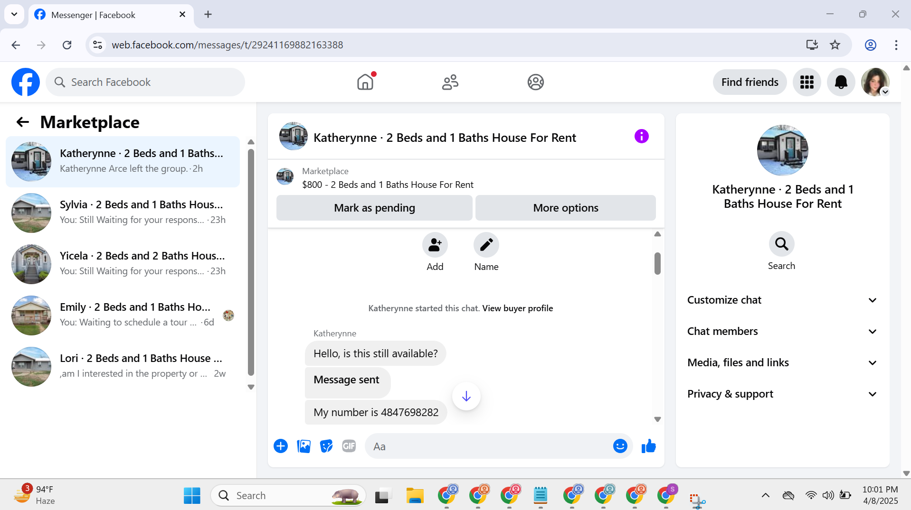The height and width of the screenshot is (510, 911).
Task: Open more actions plus icon in composer
Action: (x=280, y=446)
